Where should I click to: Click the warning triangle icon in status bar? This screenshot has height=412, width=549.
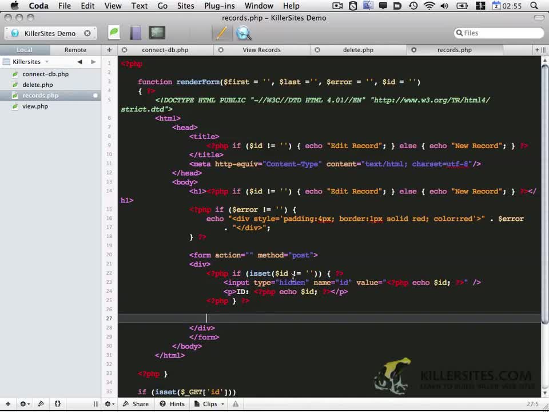click(x=236, y=404)
